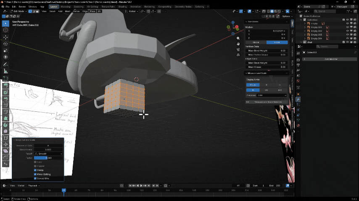Image resolution: width=359 pixels, height=201 pixels.
Task: Open the Playback dropdown in timeline
Action: pos(34,186)
